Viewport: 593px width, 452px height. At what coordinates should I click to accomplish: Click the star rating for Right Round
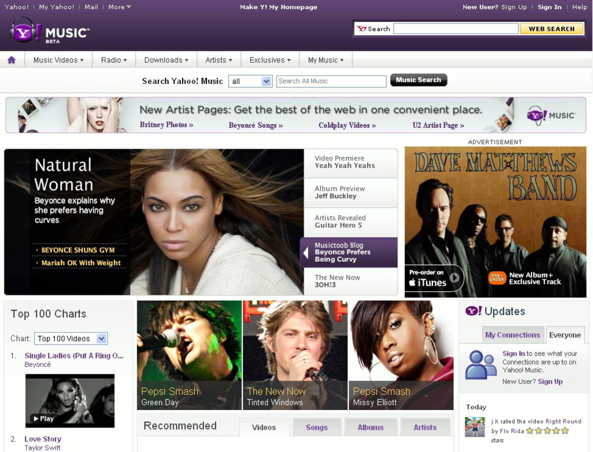[547, 430]
